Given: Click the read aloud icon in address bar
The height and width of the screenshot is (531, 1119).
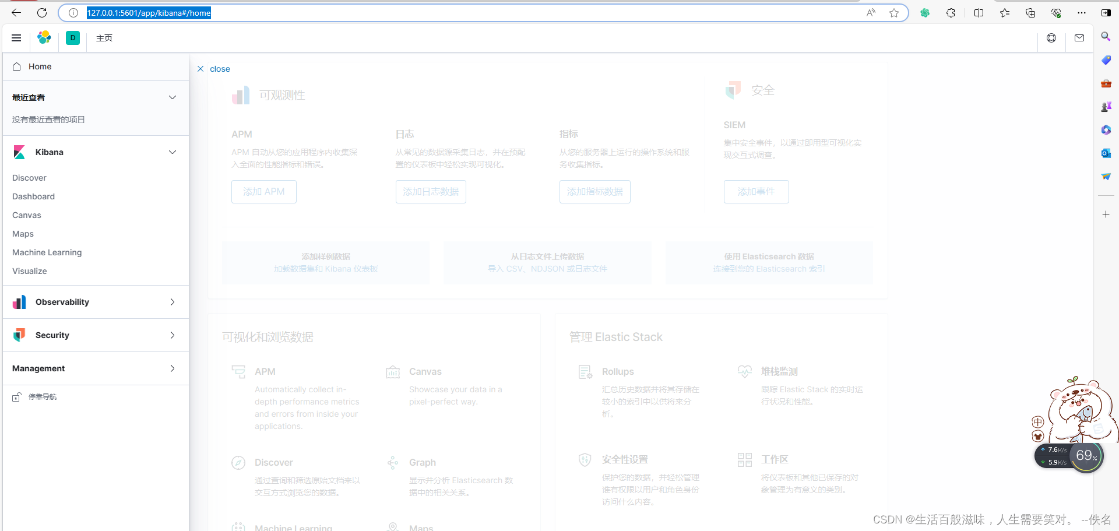Looking at the screenshot, I should click(871, 13).
